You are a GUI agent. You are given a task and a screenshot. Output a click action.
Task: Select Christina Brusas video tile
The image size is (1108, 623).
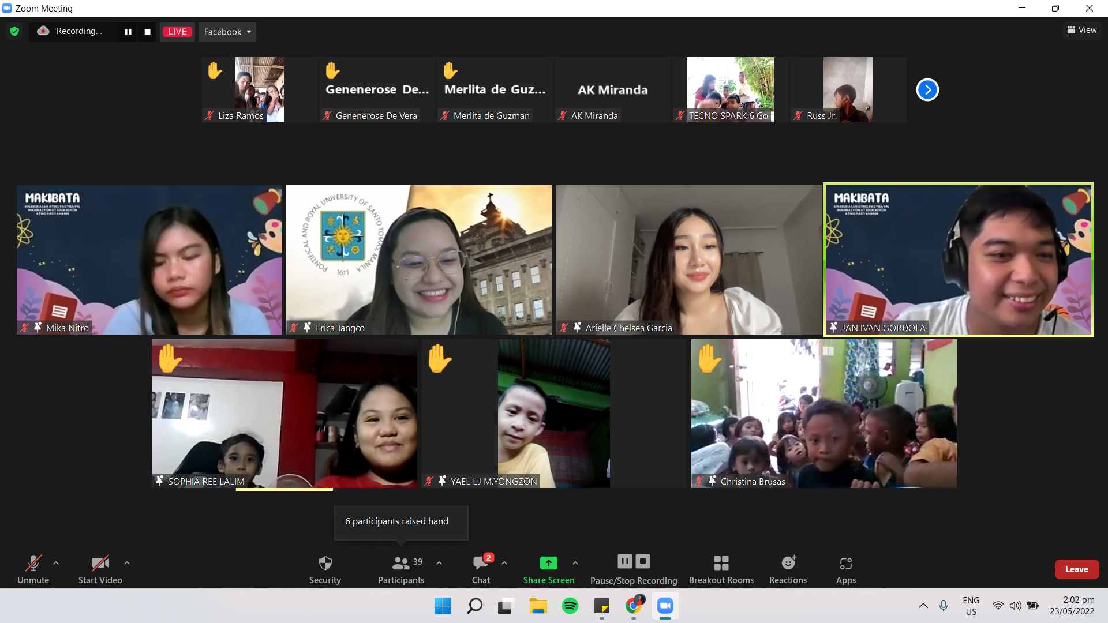(x=823, y=414)
